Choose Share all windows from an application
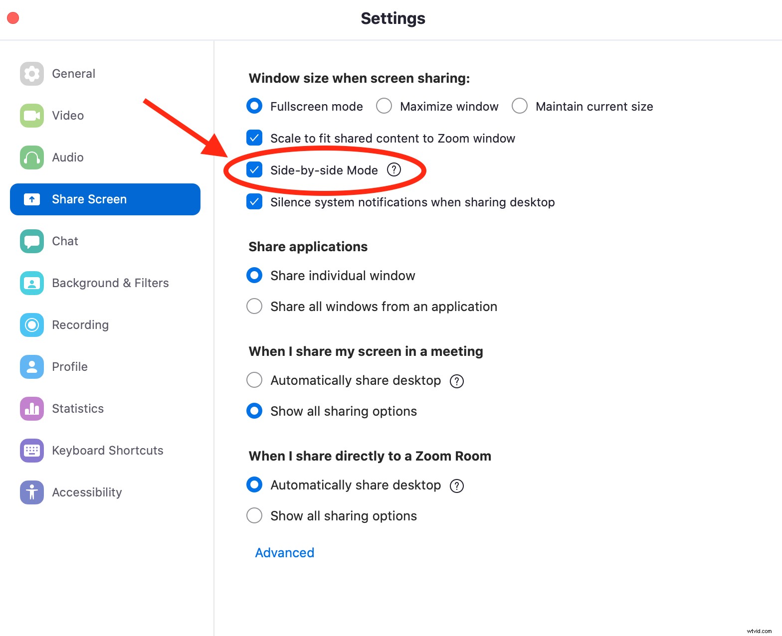Screen dimensions: 782x636 coord(254,306)
